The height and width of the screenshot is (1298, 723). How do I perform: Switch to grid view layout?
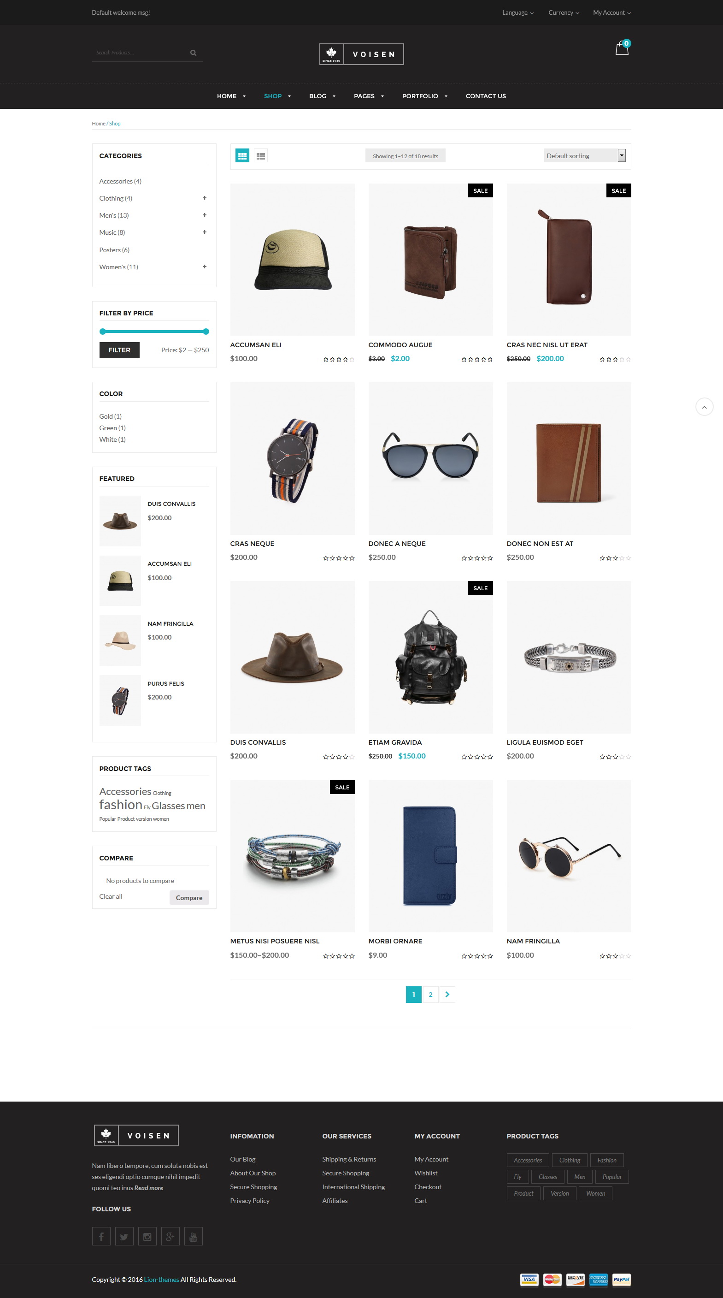(242, 156)
